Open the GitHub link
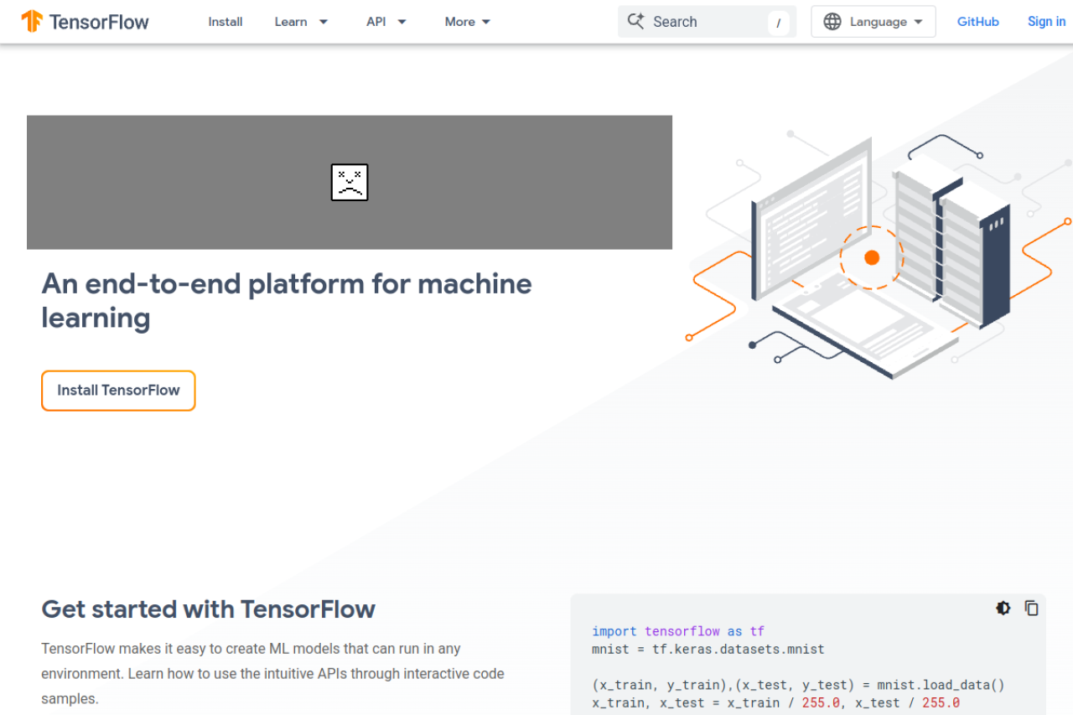Image resolution: width=1073 pixels, height=715 pixels. click(978, 22)
